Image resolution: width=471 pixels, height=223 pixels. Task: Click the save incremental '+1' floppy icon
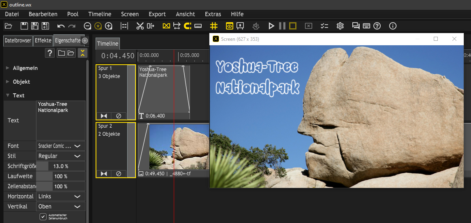pos(45,26)
